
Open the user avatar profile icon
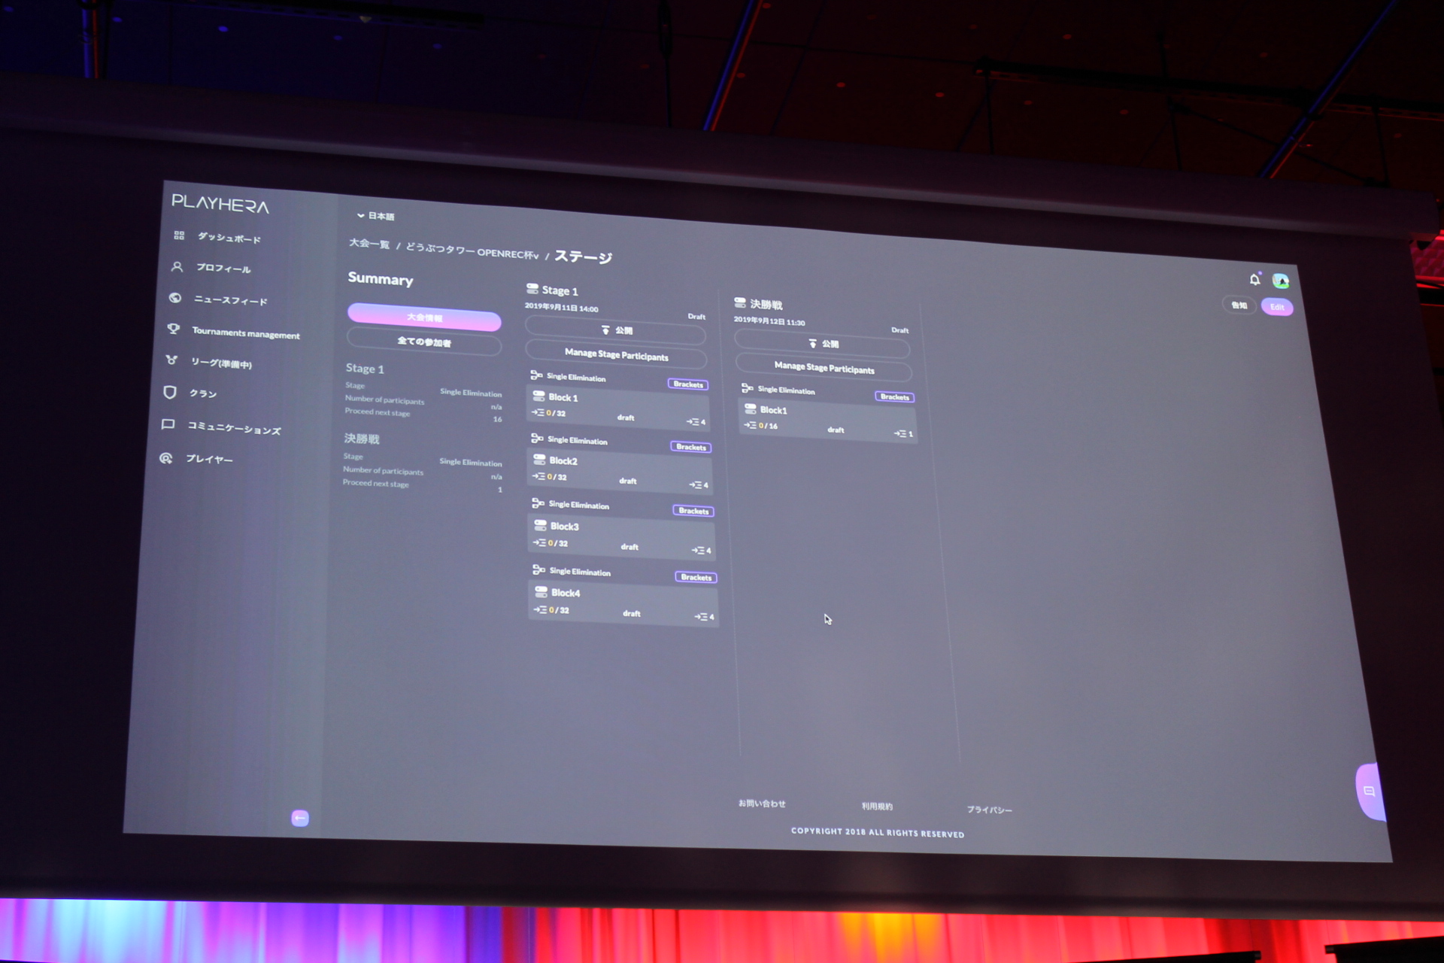(x=1280, y=281)
